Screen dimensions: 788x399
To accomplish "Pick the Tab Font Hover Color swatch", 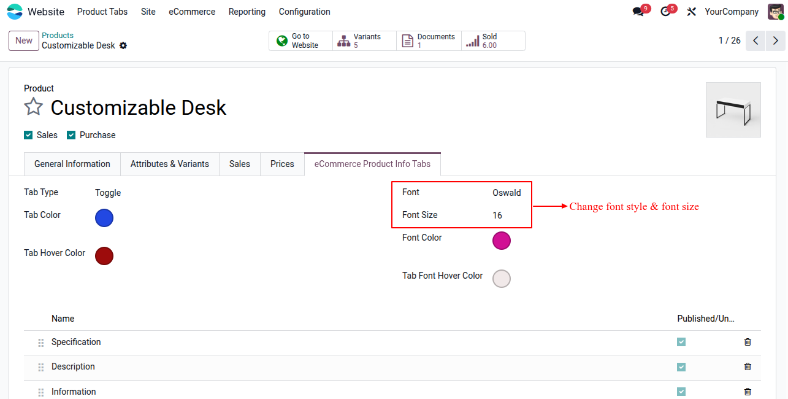I will [x=502, y=279].
